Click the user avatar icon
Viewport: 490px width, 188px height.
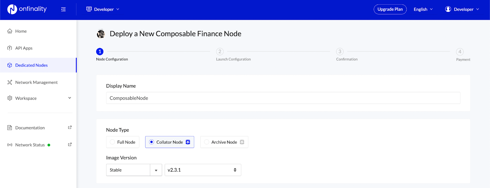tap(448, 9)
